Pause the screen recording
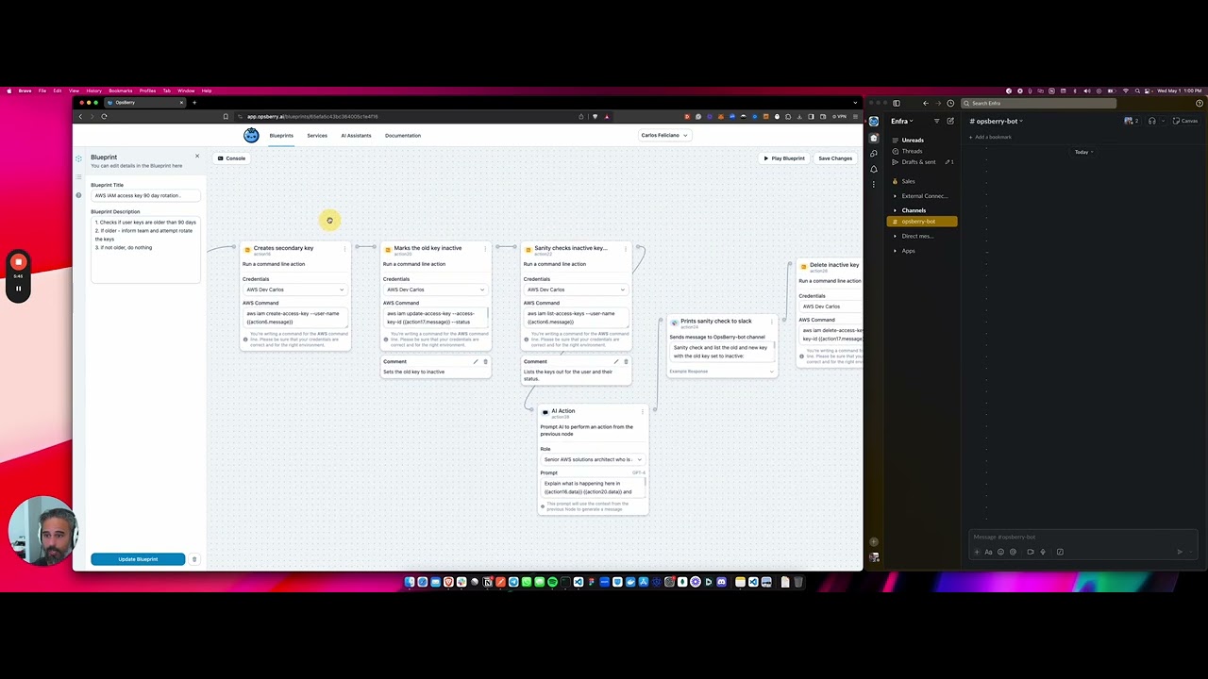 (x=18, y=289)
